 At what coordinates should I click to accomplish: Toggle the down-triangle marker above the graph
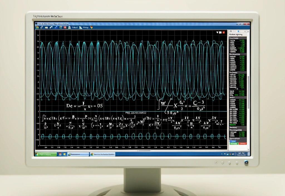[x=217, y=33]
